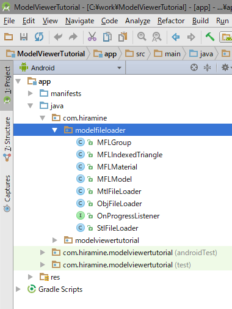Toggle the 7: Structure tool window tab

[7, 139]
